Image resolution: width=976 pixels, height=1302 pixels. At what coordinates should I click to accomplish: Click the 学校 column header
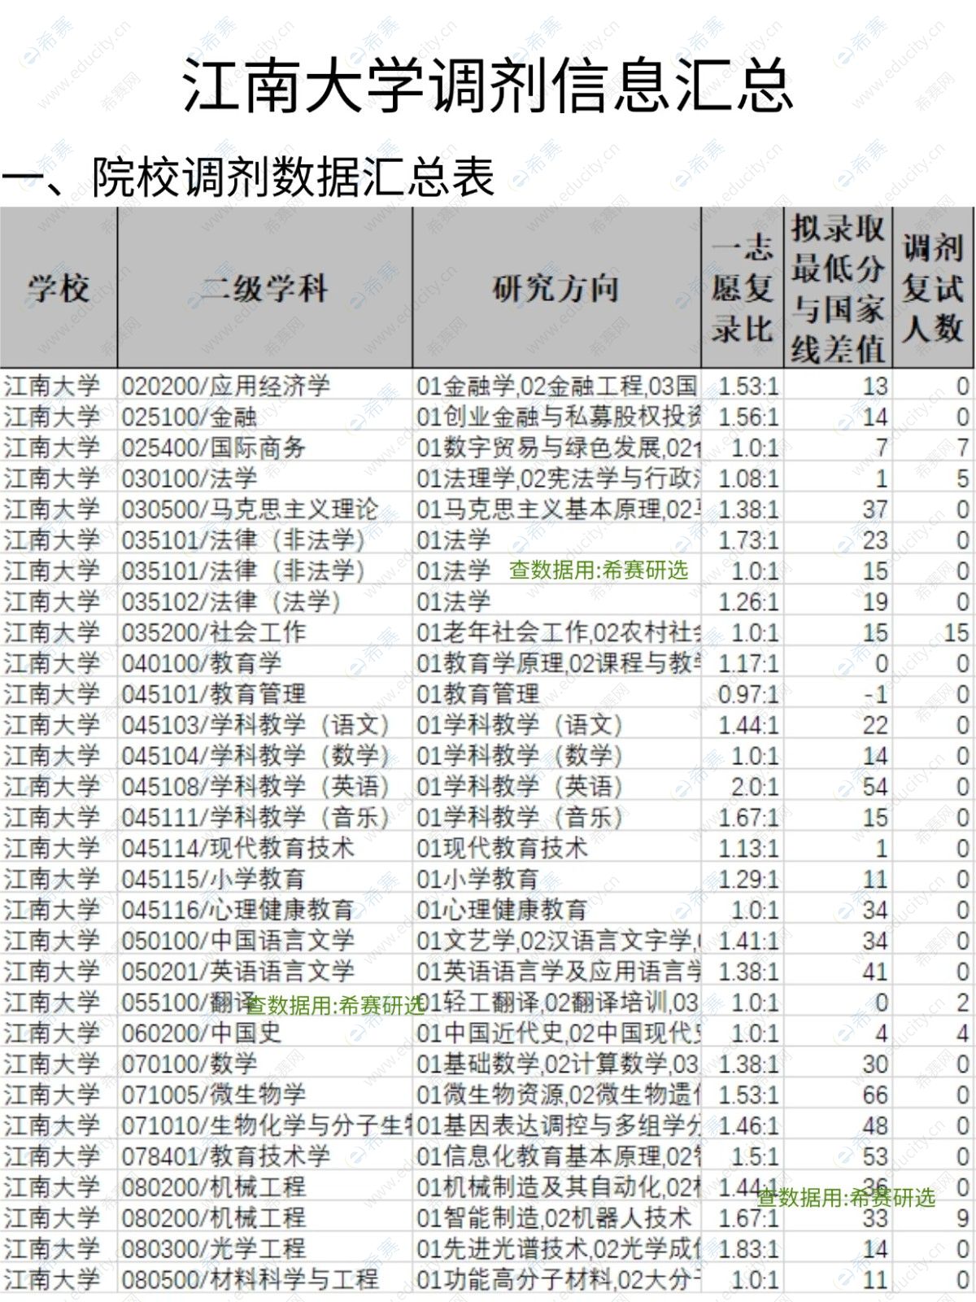[x=59, y=288]
